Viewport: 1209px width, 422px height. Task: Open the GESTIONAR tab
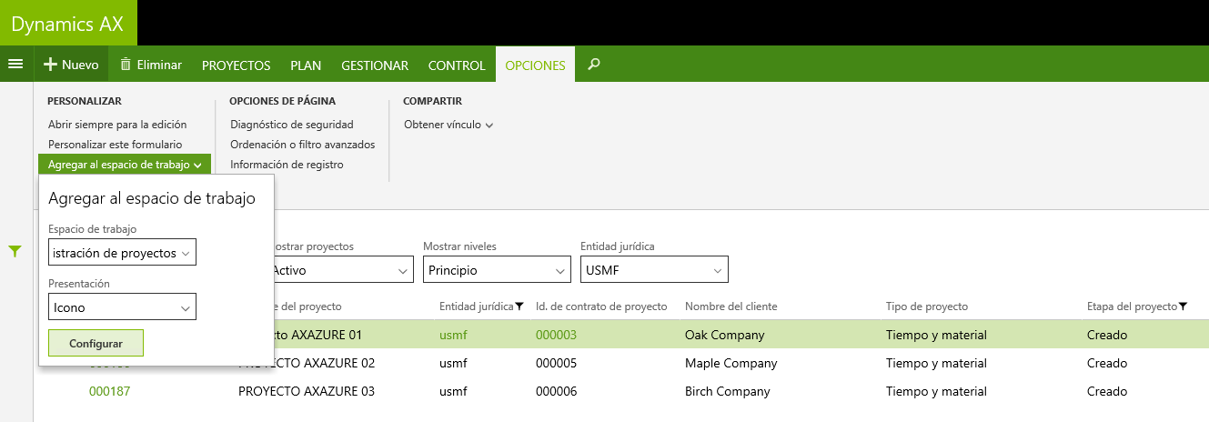click(x=375, y=65)
